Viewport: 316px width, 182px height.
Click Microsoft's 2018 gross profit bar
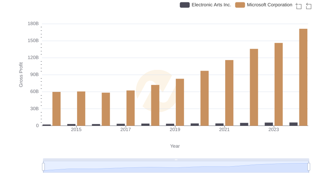click(155, 105)
